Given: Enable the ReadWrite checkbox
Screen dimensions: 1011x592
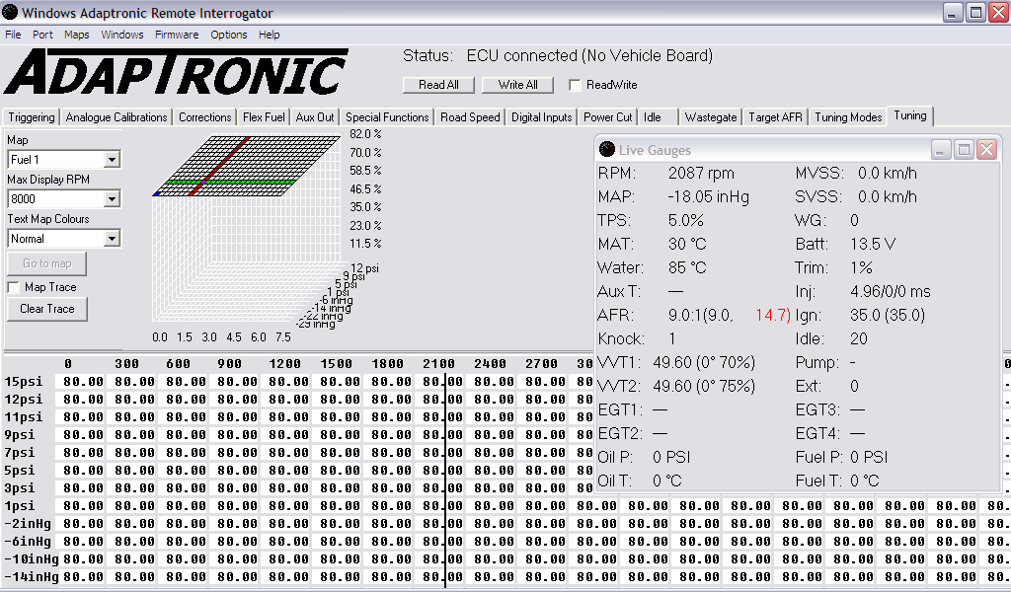Looking at the screenshot, I should click(576, 85).
